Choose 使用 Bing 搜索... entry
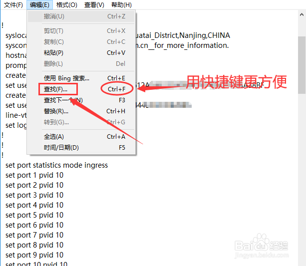Image resolution: width=306 pixels, height=266 pixels. point(81,78)
